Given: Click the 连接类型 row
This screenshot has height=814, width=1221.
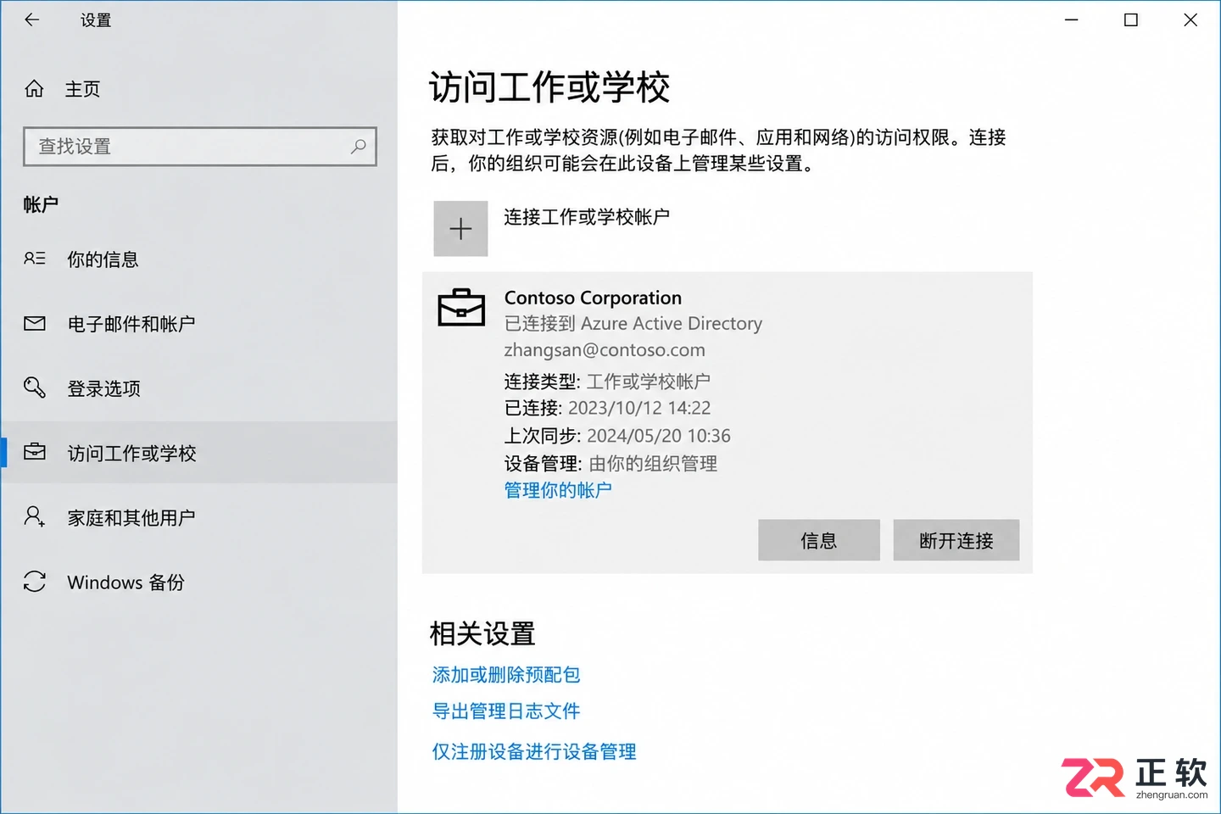Looking at the screenshot, I should tap(607, 382).
